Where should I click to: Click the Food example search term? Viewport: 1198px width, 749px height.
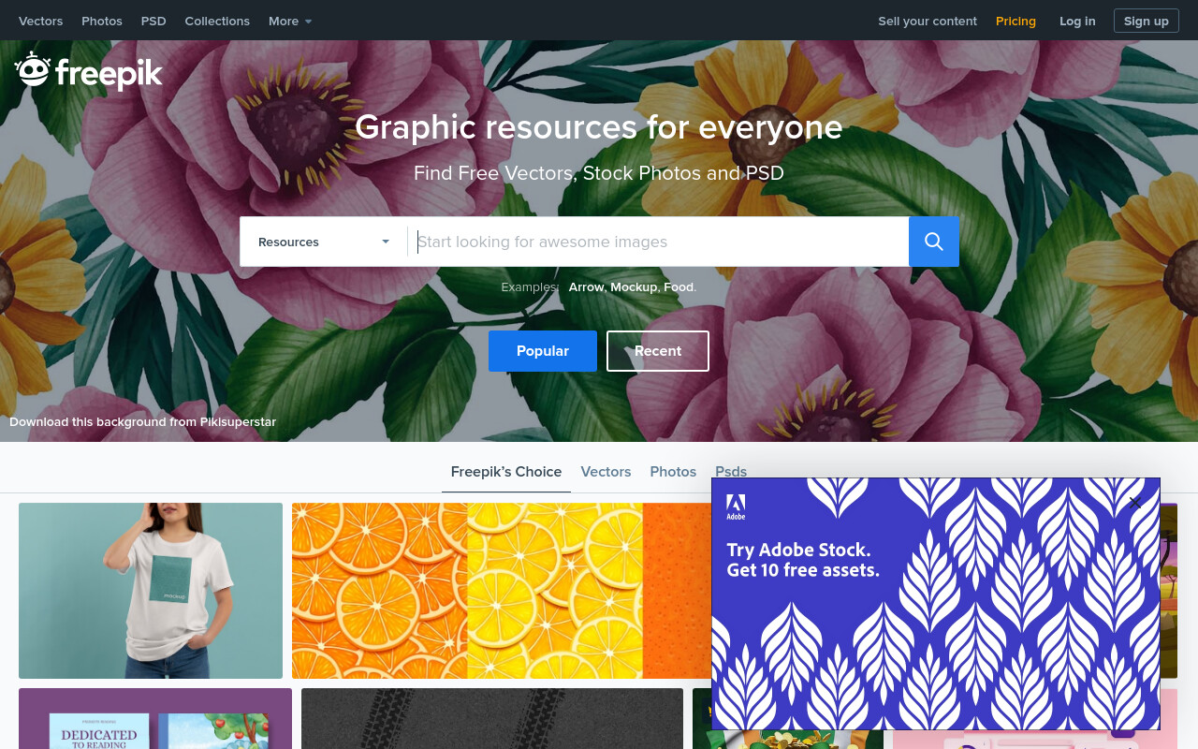(679, 286)
